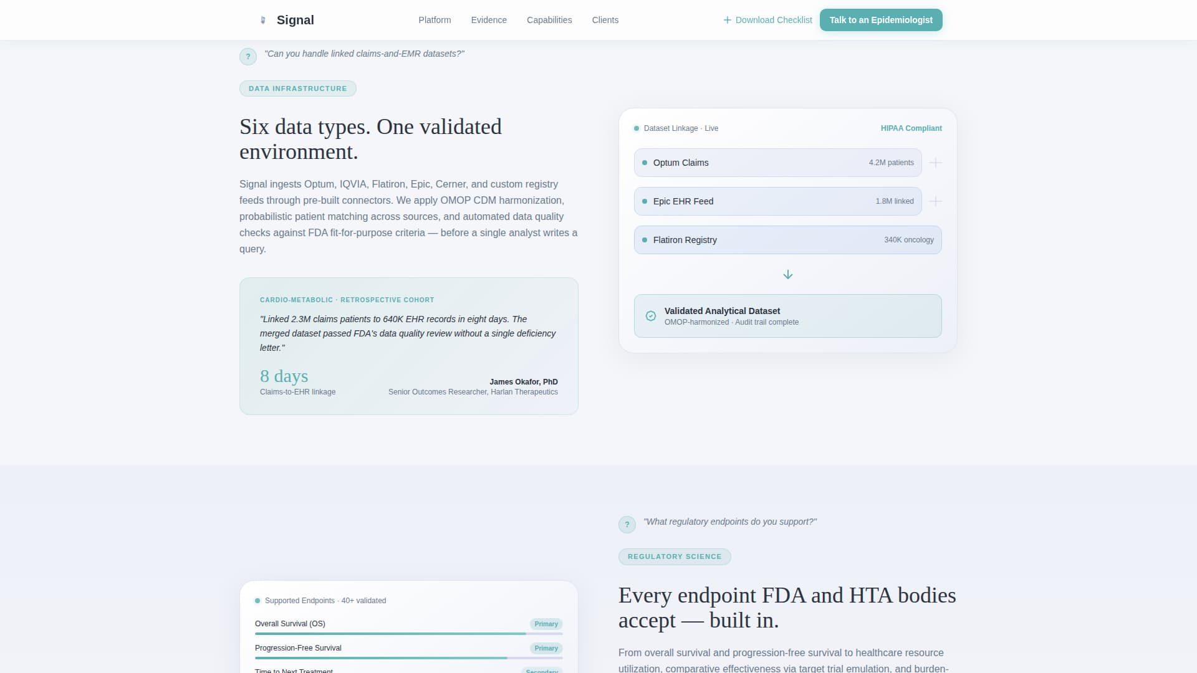Click the Signal logo icon
The width and height of the screenshot is (1197, 673).
(262, 20)
